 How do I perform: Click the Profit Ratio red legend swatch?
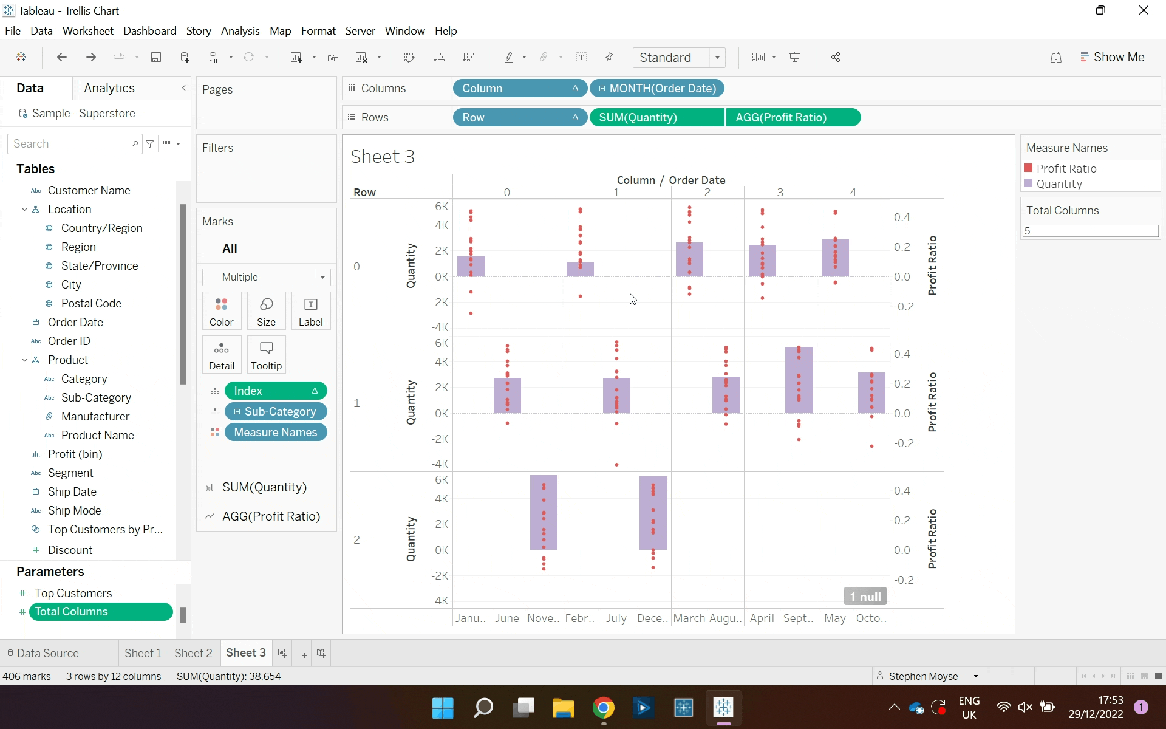tap(1028, 168)
